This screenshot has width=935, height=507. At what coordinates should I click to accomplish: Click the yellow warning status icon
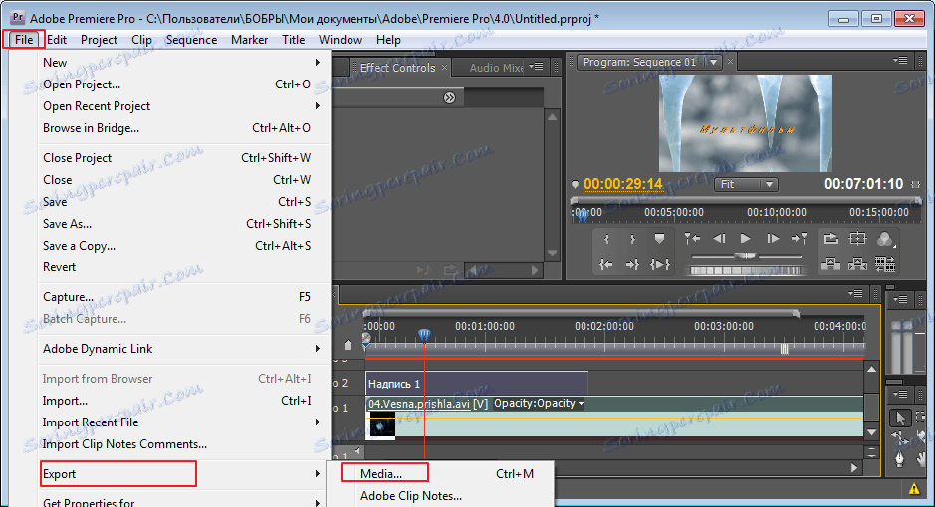(914, 489)
